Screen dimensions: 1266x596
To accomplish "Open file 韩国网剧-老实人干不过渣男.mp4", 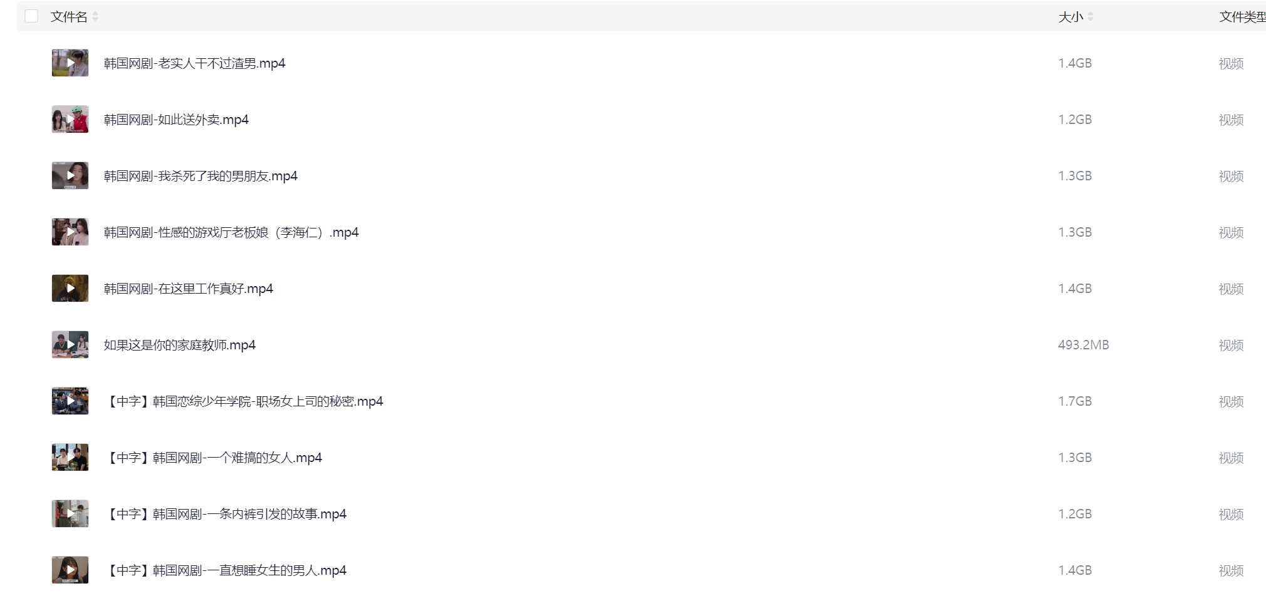I will click(194, 63).
